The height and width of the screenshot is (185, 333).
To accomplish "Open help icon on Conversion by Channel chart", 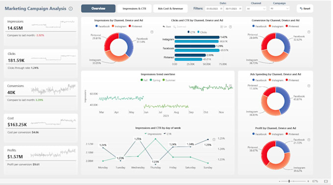I will (x=309, y=32).
